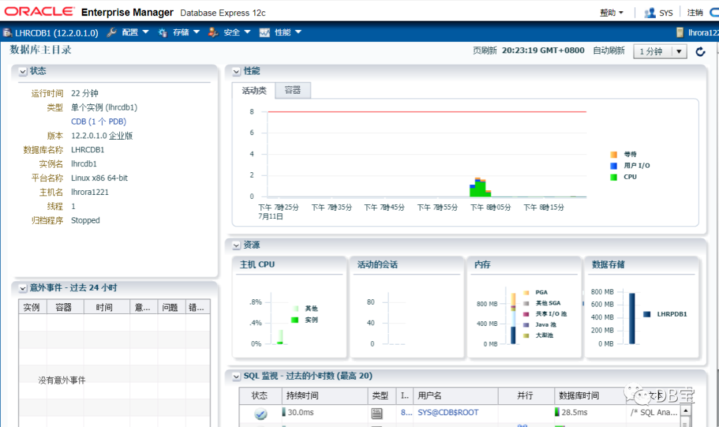Click the SQL ID link starting with 8
719x427 pixels.
click(406, 412)
